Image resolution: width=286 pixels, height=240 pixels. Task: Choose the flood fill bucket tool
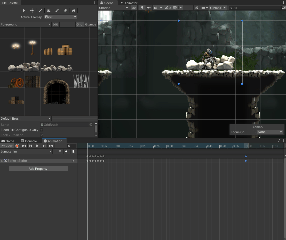74,11
